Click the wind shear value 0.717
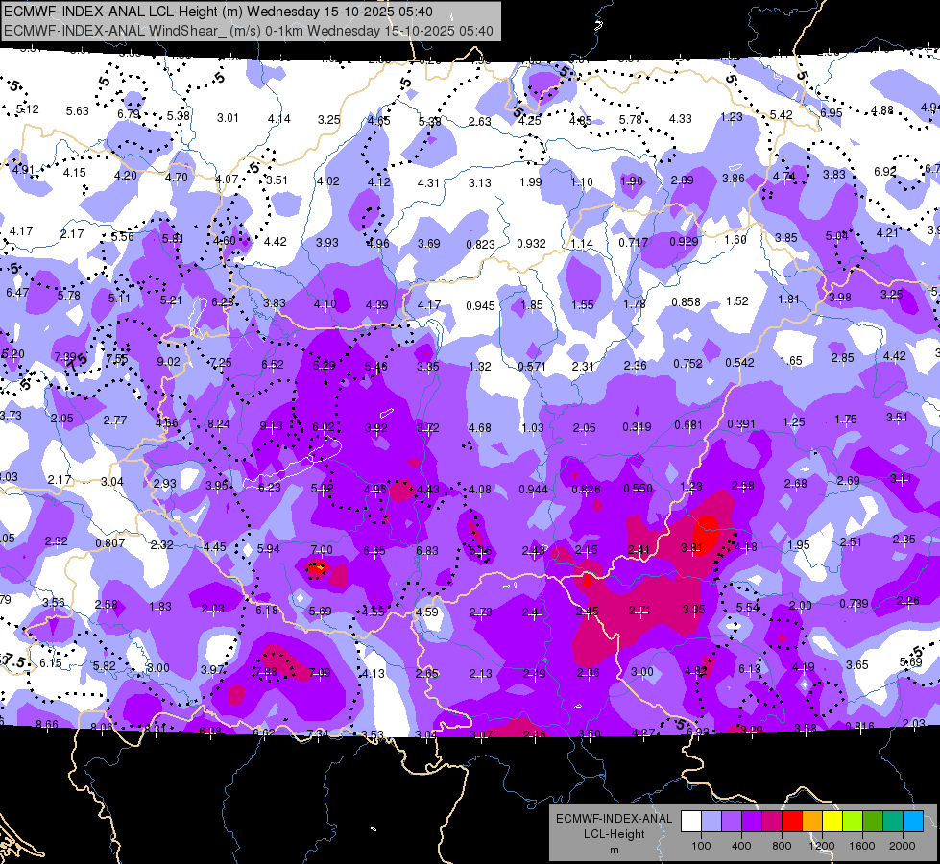Image resolution: width=940 pixels, height=864 pixels. pyautogui.click(x=634, y=242)
